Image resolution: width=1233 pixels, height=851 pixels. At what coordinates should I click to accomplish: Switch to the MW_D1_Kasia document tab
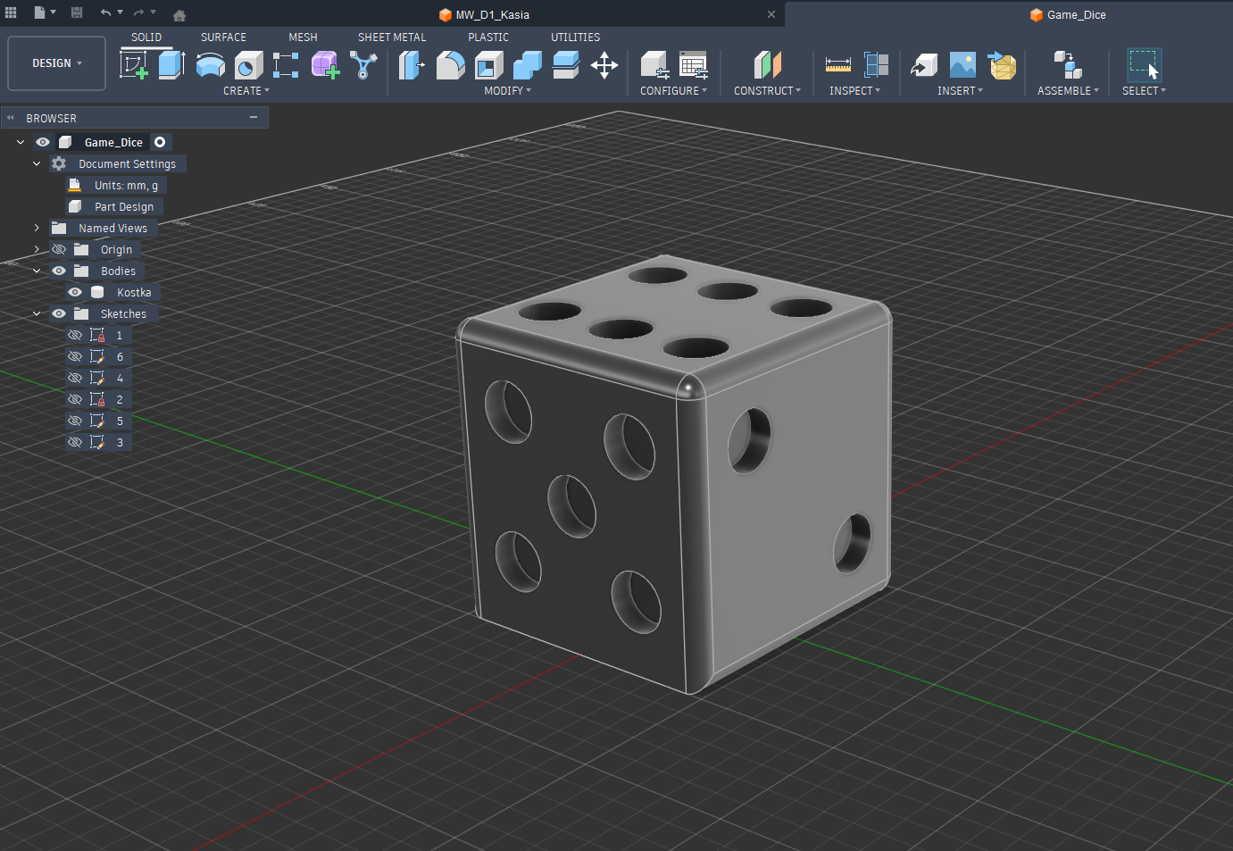(492, 14)
